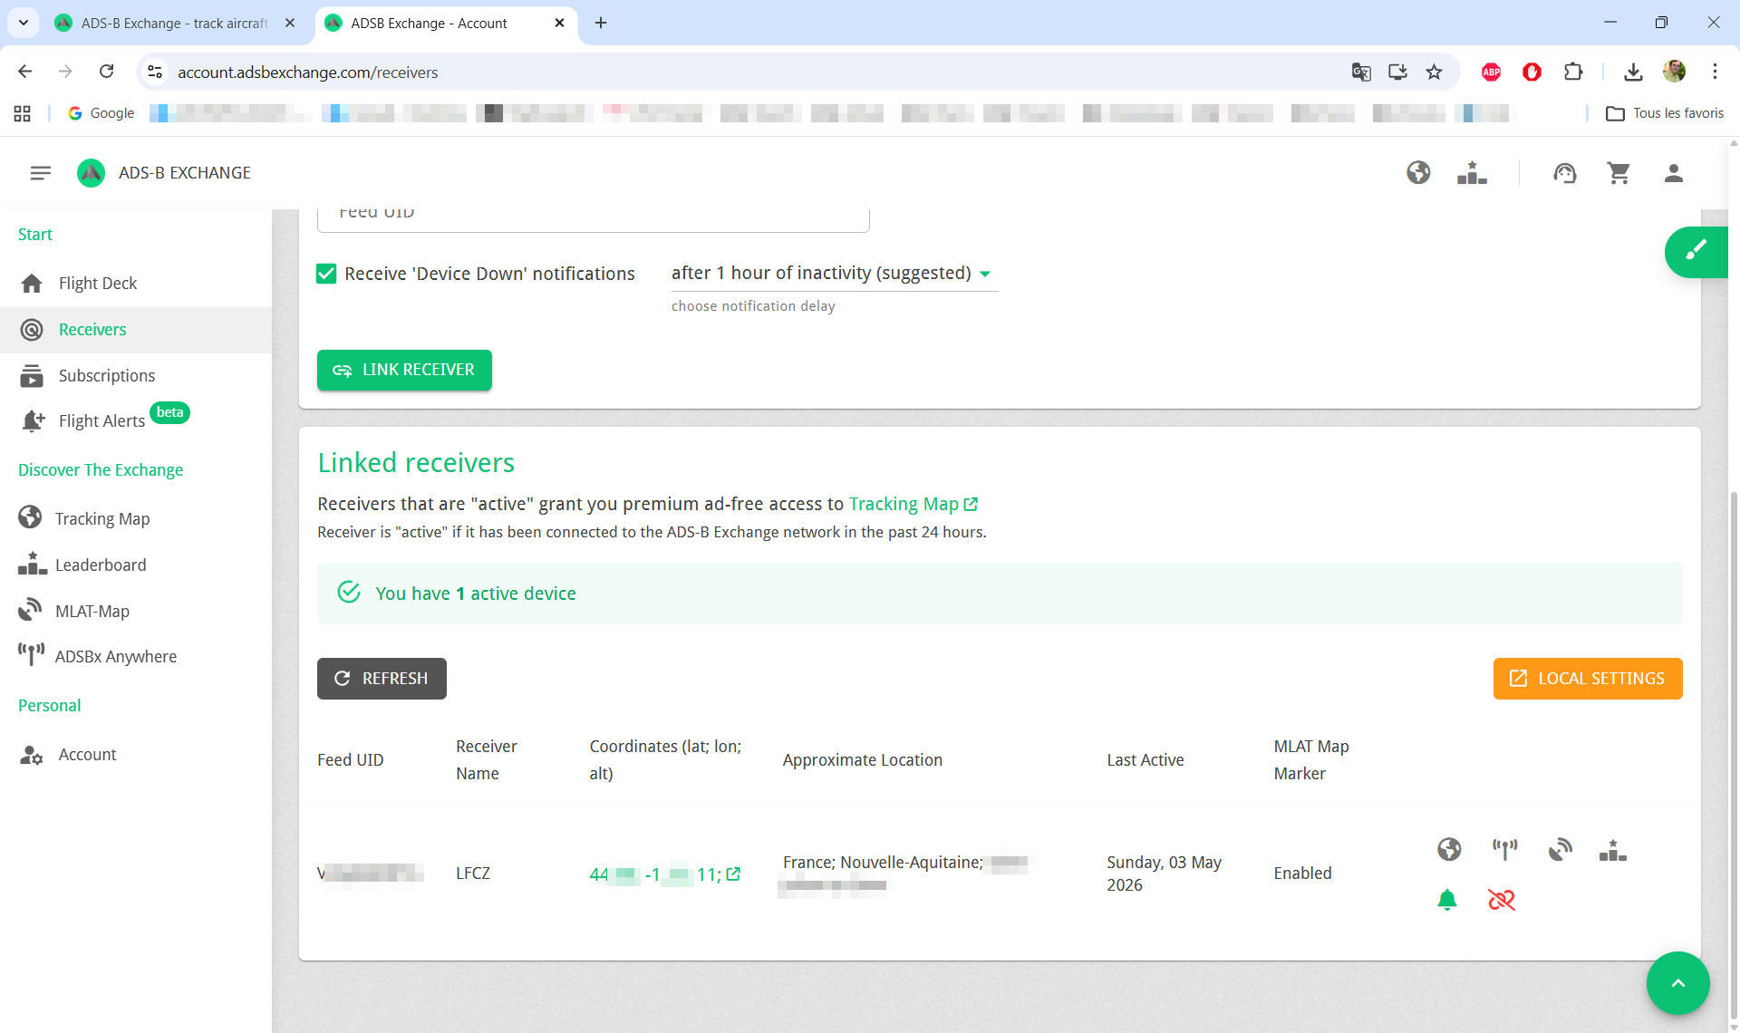Open LFCZ receiver MLAT satellite dish icon

[x=1560, y=849]
